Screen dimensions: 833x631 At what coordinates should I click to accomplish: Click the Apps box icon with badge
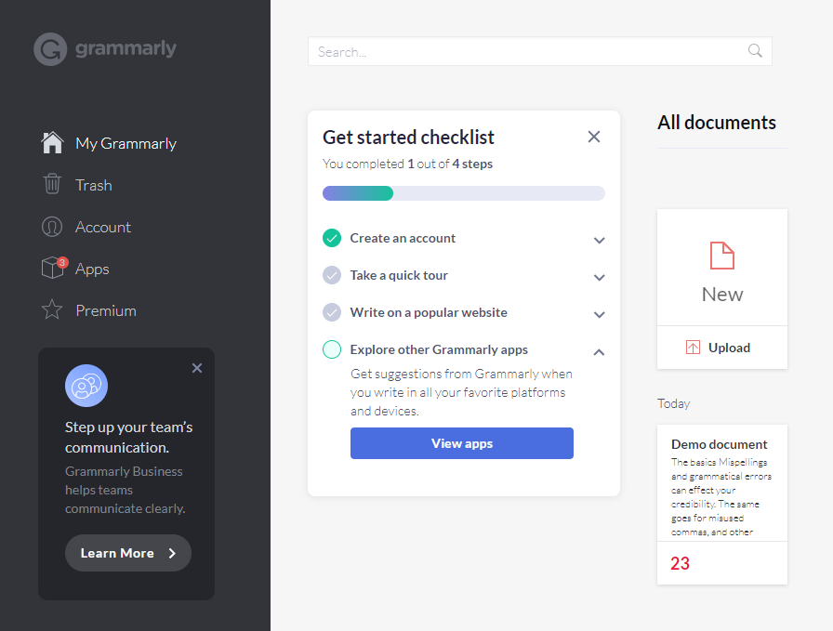(53, 268)
